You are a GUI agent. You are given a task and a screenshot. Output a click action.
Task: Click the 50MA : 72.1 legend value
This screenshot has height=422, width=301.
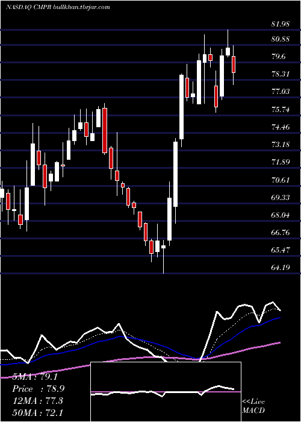pyautogui.click(x=37, y=412)
